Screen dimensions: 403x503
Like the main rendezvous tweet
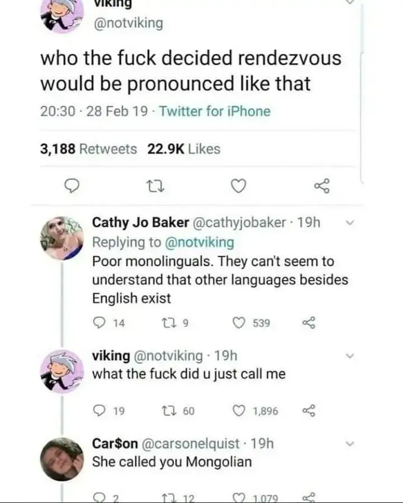(239, 186)
